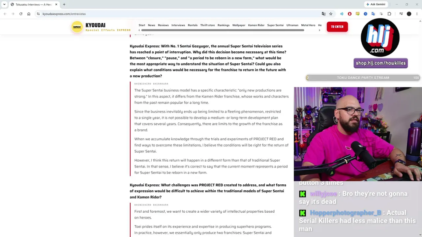Go back to the previous page
This screenshot has height=237, width=422.
pos(5,14)
